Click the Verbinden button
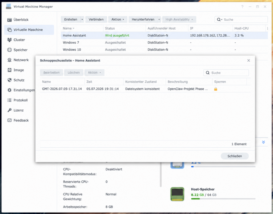 [96, 19]
